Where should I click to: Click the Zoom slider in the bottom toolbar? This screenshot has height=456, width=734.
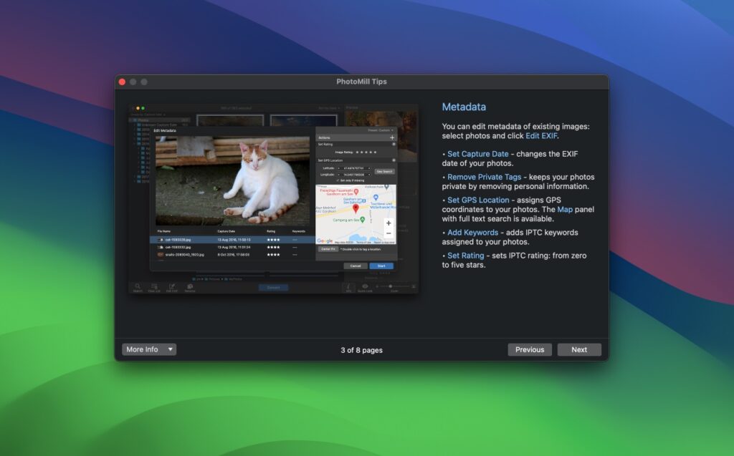[390, 286]
